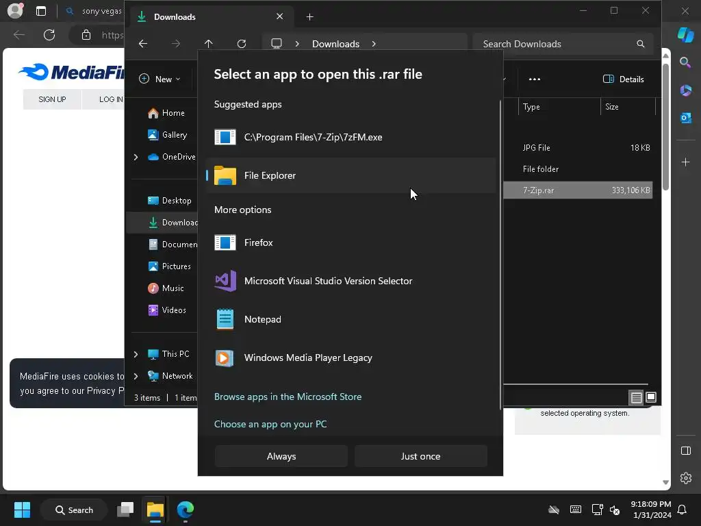Select the JPG File row

pyautogui.click(x=578, y=148)
